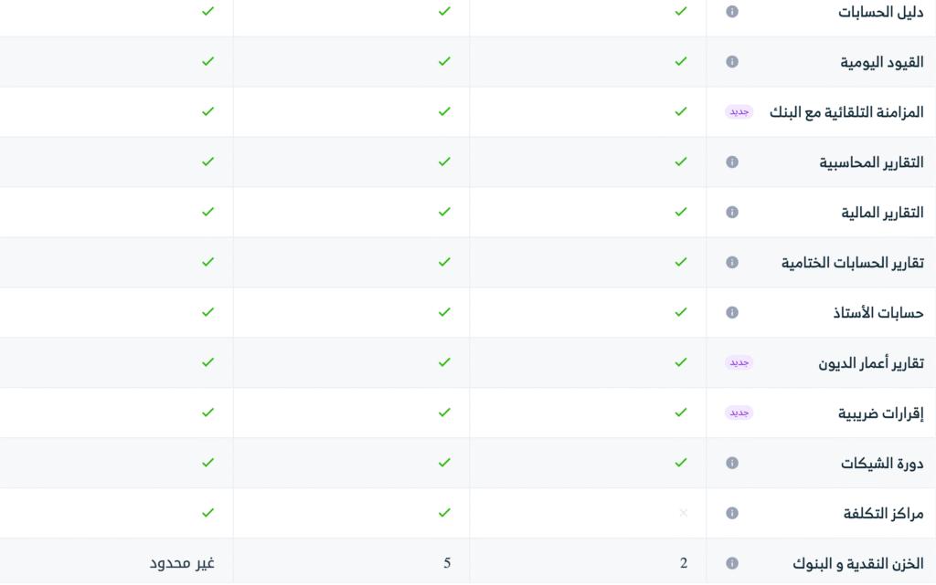Click info icon beside دليل الحسابات
The height and width of the screenshot is (585, 936).
coord(732,12)
